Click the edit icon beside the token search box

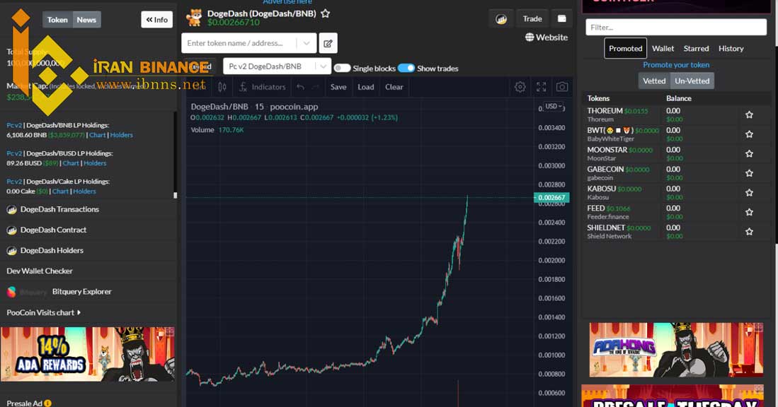[x=328, y=43]
